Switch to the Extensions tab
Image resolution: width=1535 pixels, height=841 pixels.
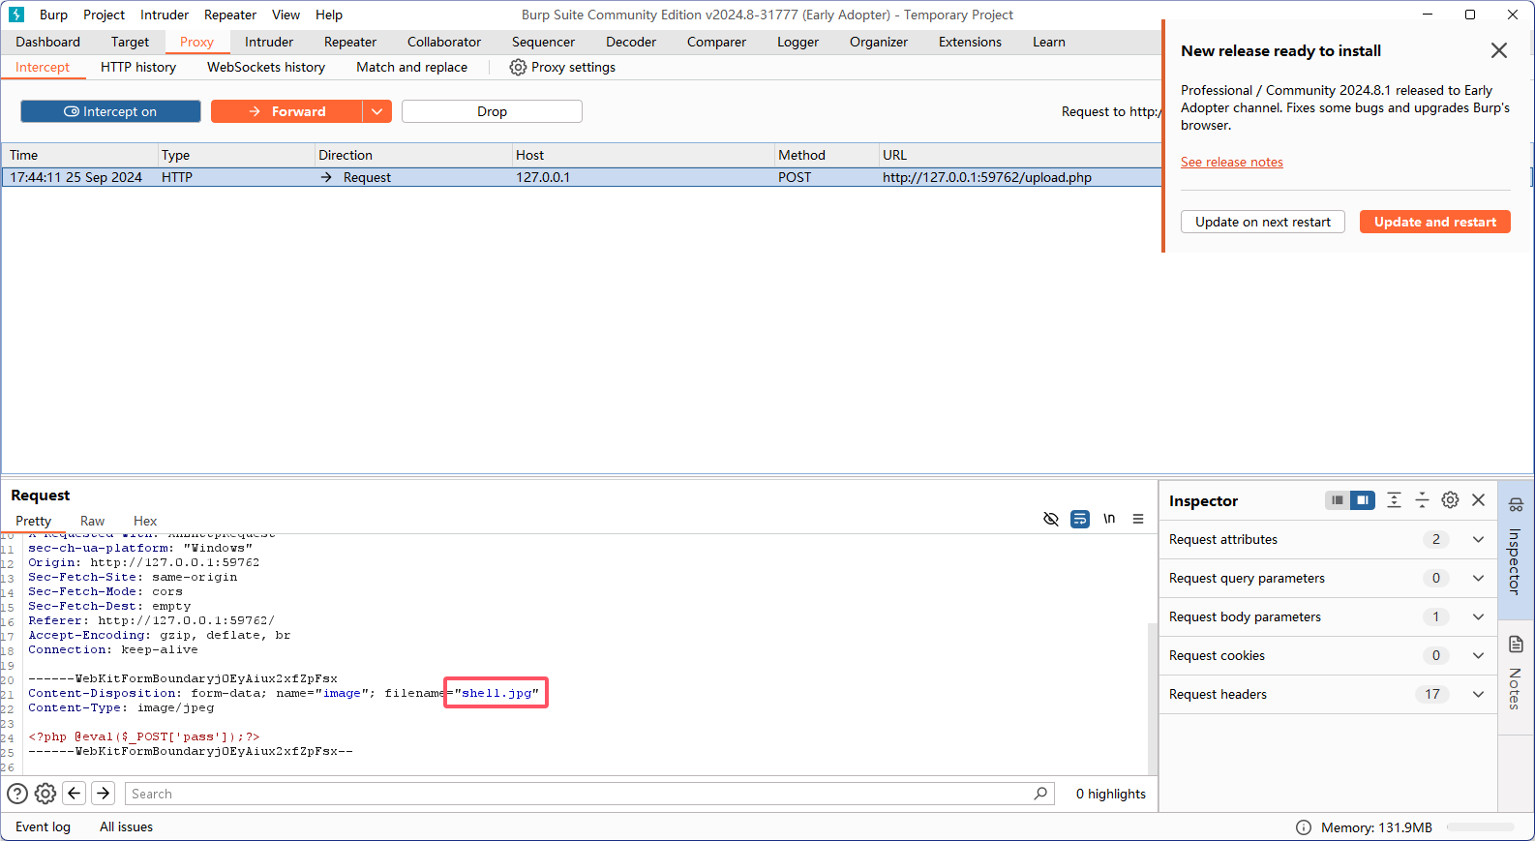[x=970, y=42]
